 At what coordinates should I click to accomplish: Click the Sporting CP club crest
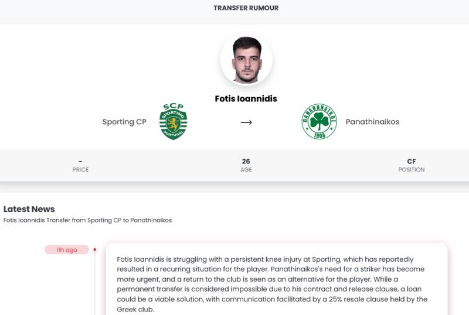click(x=174, y=122)
